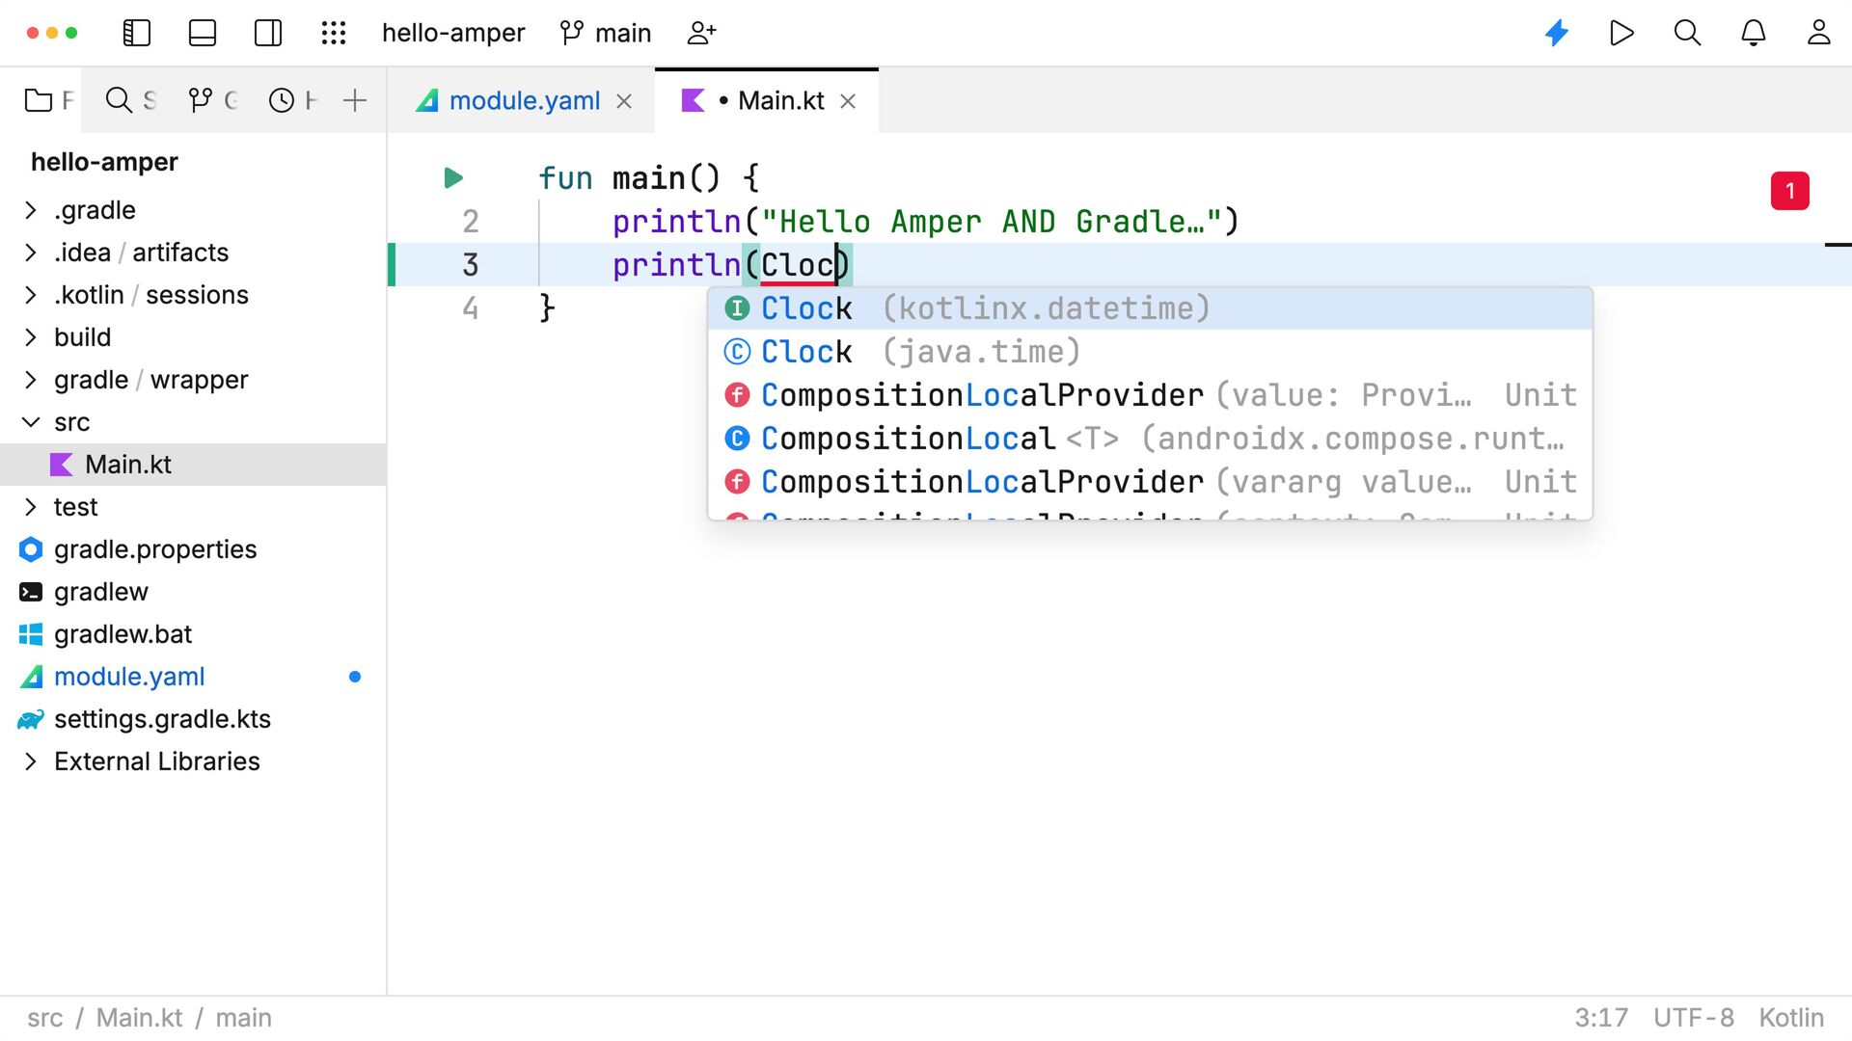Open the main branch selector

point(606,33)
